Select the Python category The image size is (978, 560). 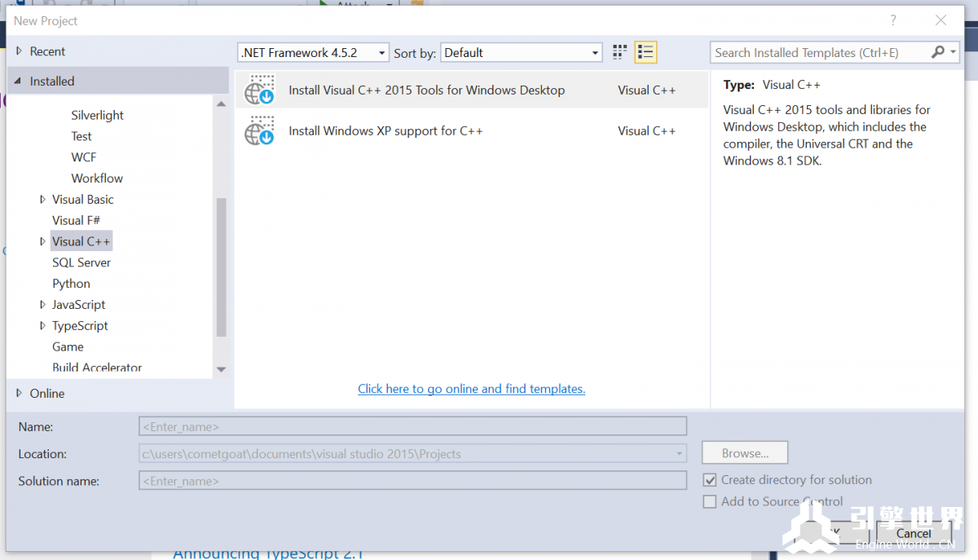coord(71,284)
